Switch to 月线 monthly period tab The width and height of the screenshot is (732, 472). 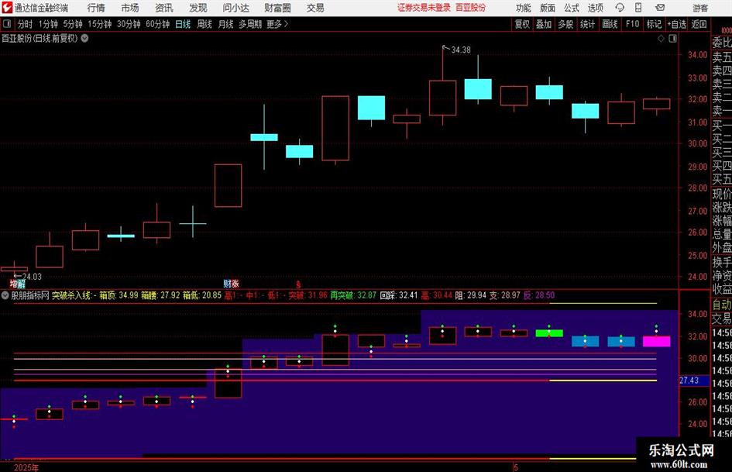pos(225,24)
